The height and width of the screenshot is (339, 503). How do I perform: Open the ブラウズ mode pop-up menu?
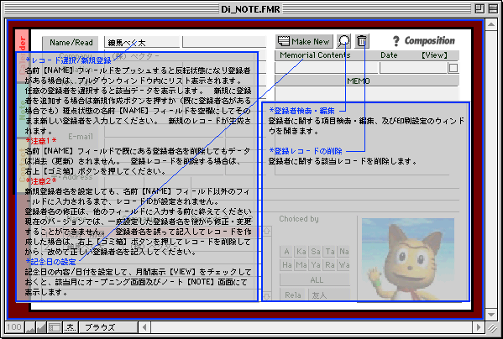[108, 327]
